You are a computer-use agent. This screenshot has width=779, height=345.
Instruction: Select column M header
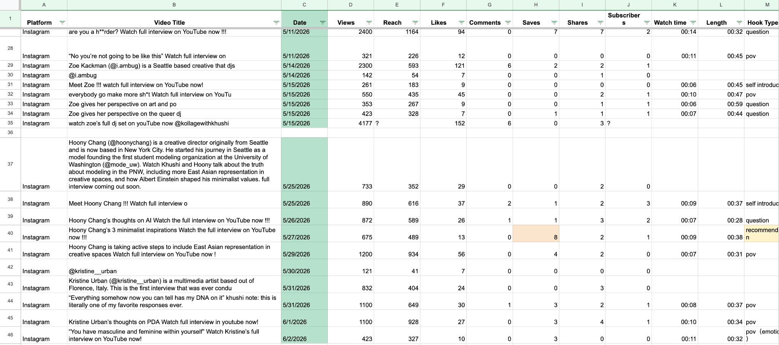[x=761, y=5]
